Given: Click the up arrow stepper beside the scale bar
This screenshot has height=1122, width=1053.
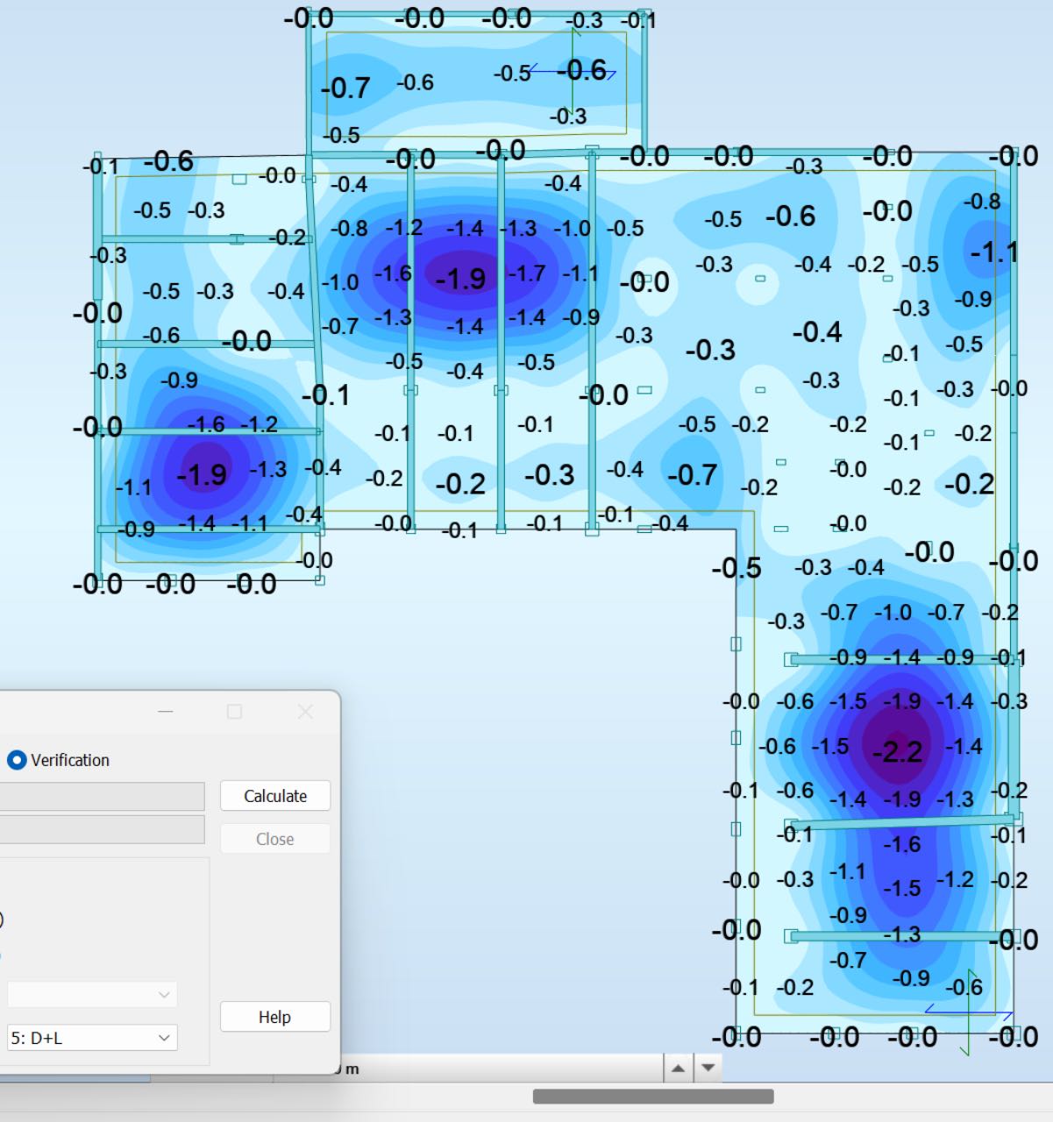Looking at the screenshot, I should click(x=678, y=1069).
